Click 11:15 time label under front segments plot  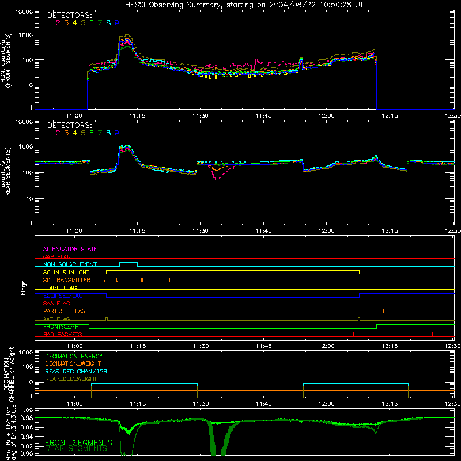pyautogui.click(x=137, y=116)
